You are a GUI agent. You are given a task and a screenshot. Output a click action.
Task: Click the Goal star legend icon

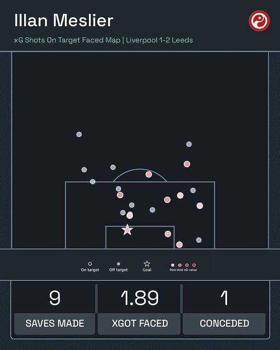pyautogui.click(x=147, y=264)
